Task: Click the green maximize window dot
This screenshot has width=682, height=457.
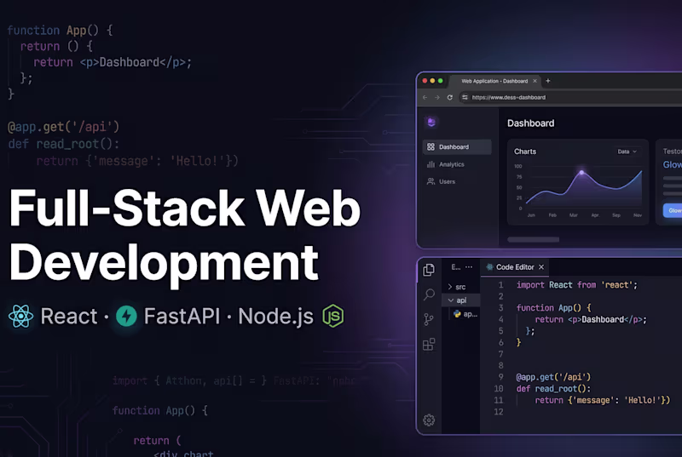Action: tap(440, 81)
